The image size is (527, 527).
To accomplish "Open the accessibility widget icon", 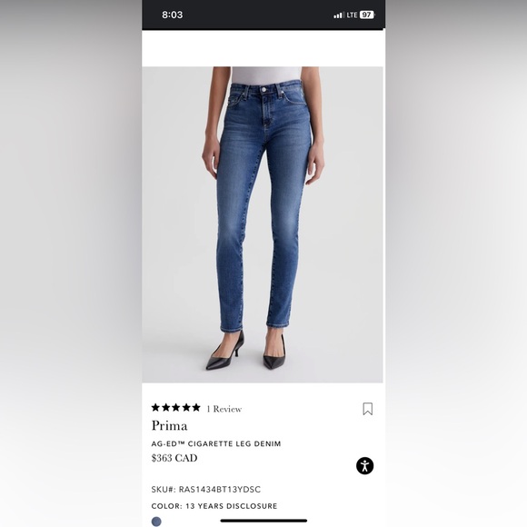I will (364, 465).
